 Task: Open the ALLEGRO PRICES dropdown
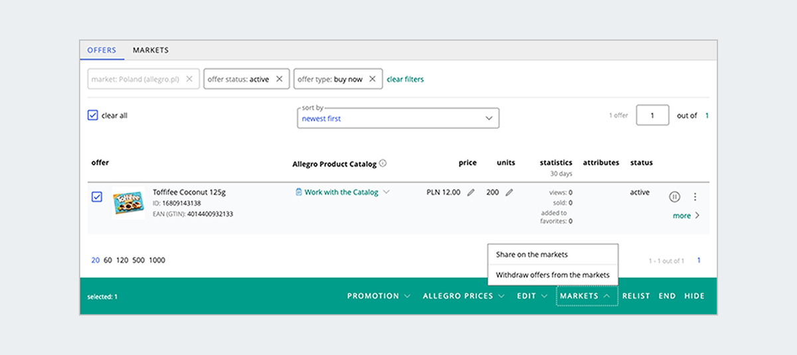click(464, 296)
